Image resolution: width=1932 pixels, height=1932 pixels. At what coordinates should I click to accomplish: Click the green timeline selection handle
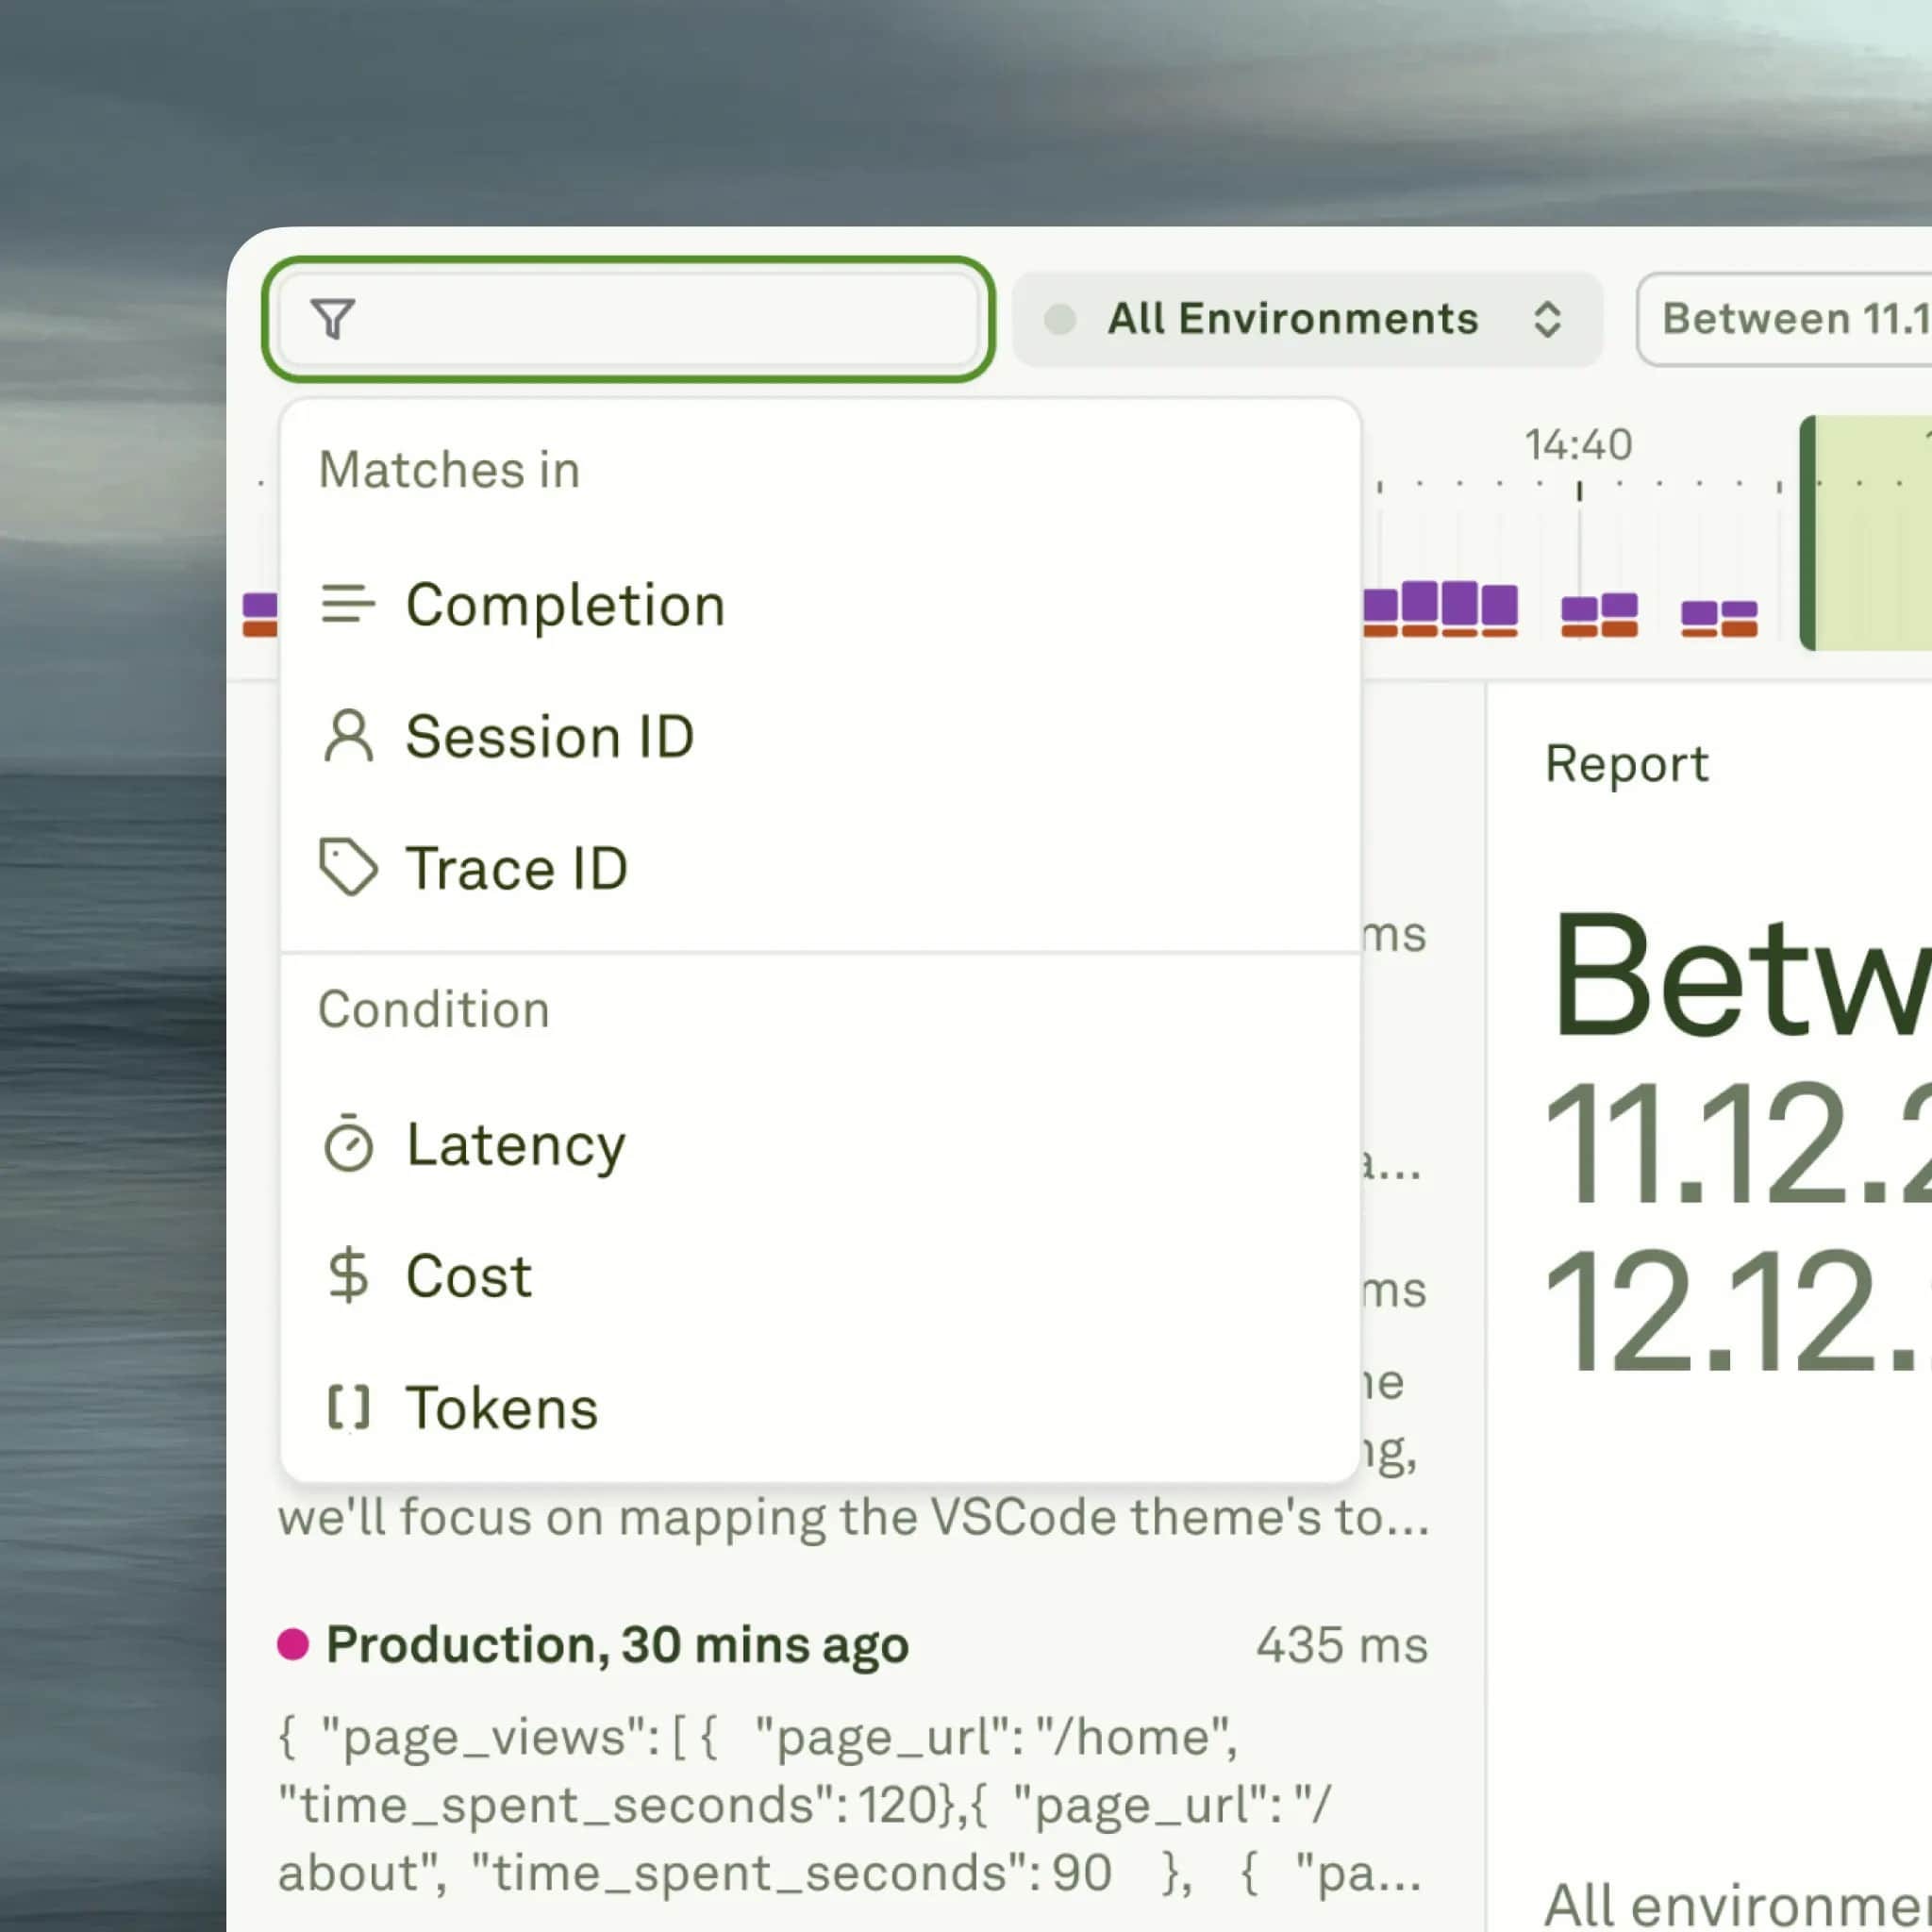pos(1807,533)
